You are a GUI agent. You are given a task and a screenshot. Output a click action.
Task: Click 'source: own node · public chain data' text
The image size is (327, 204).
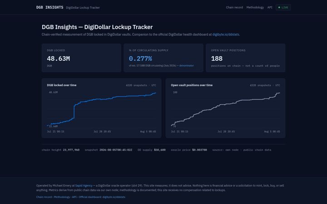pos(242,150)
